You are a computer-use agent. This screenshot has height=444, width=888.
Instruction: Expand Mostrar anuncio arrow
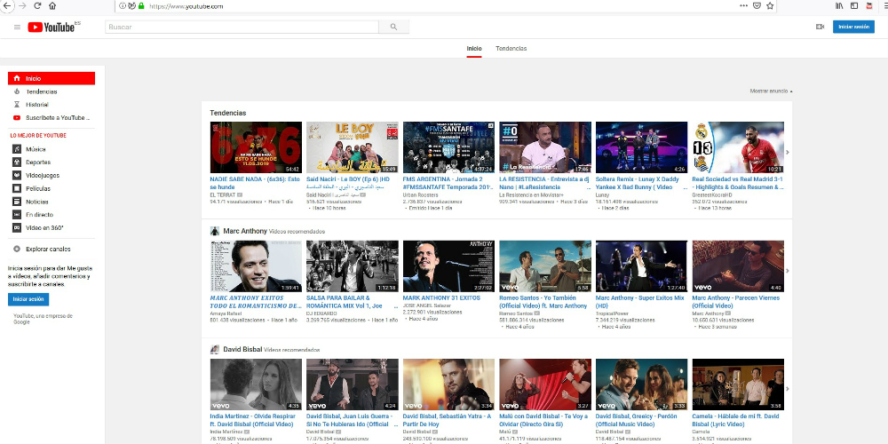(791, 91)
